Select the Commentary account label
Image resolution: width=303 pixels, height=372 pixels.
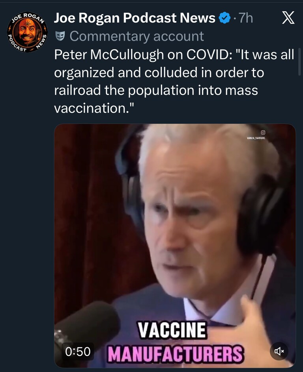[137, 36]
